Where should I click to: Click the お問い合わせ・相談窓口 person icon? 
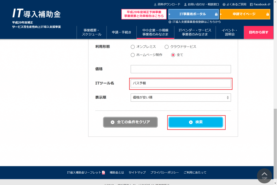tap(185, 4)
